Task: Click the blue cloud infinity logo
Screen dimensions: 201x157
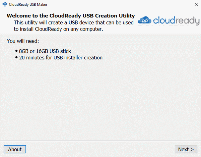Action: click(145, 20)
